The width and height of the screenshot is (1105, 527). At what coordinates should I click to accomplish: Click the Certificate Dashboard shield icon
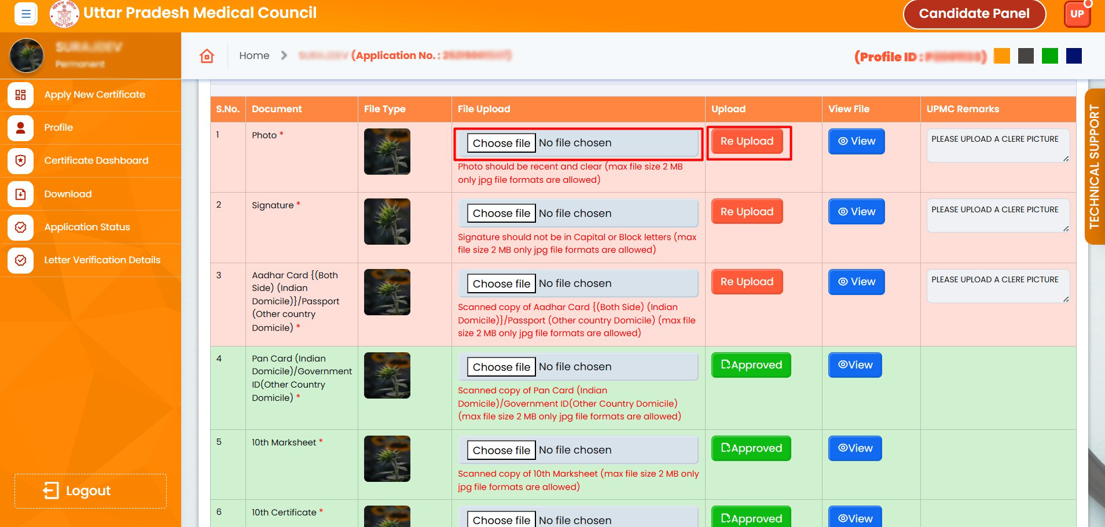pyautogui.click(x=20, y=161)
